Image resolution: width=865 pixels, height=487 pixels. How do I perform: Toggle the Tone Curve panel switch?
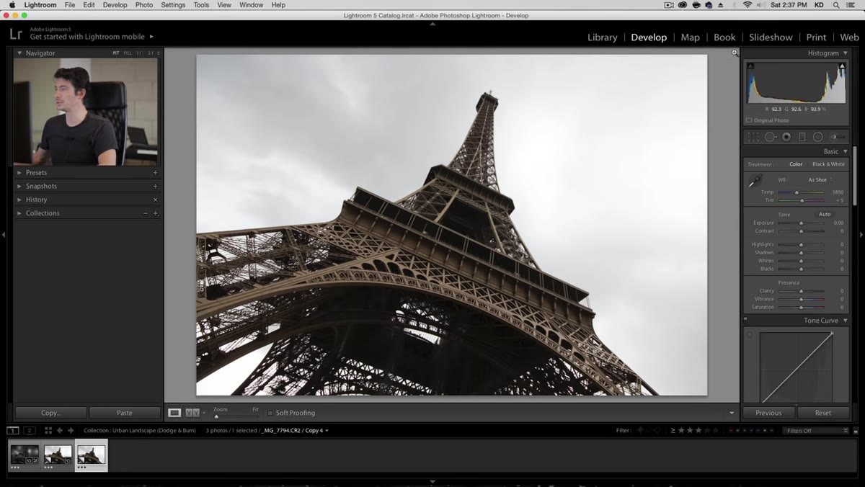tap(746, 321)
